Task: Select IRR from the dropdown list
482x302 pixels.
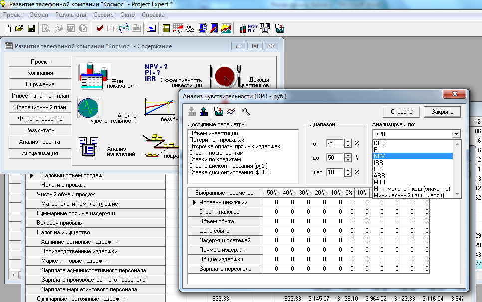Action: click(379, 163)
